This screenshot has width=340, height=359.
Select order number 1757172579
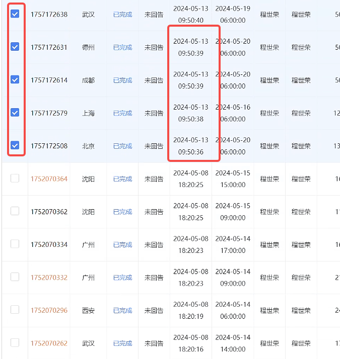[x=49, y=113]
